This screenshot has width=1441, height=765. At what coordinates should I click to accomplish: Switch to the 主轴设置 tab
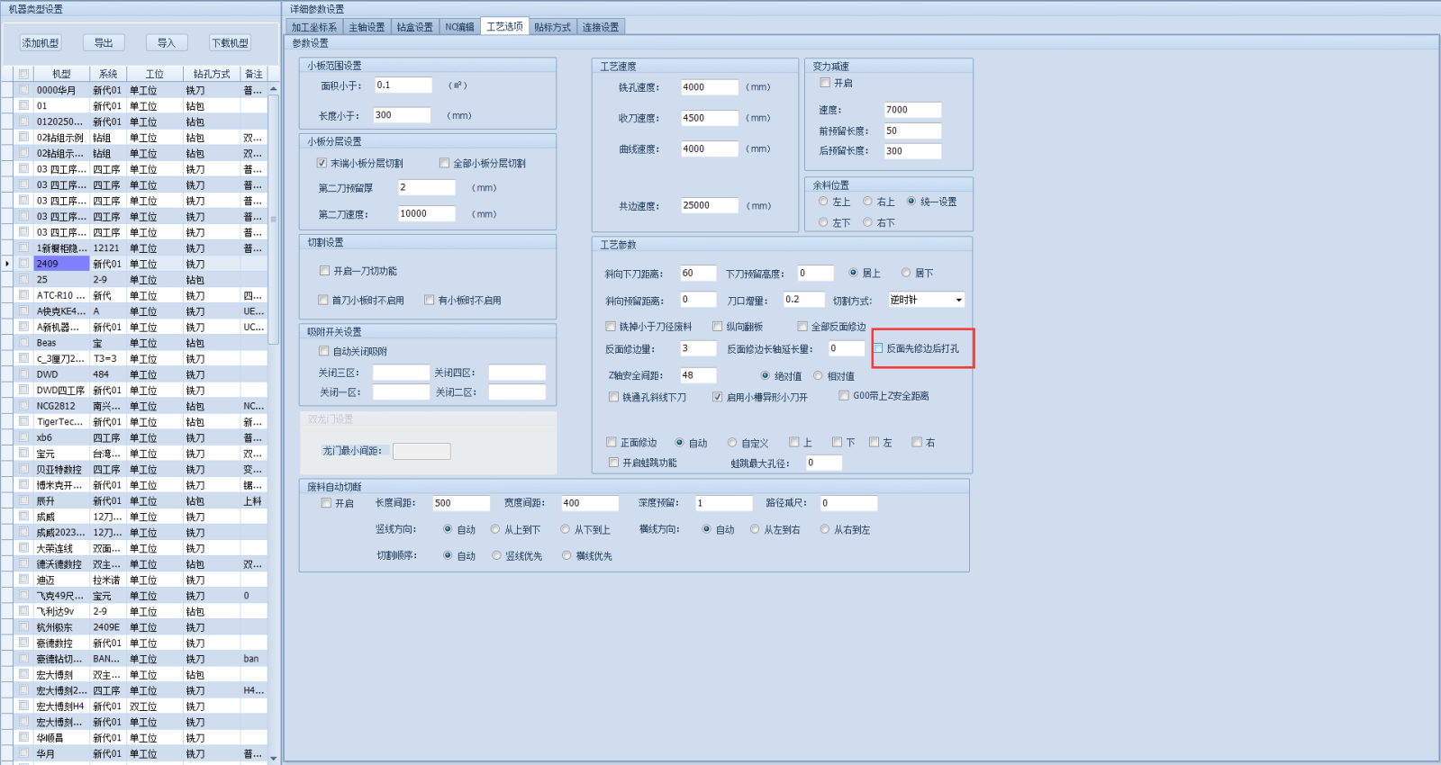(367, 27)
